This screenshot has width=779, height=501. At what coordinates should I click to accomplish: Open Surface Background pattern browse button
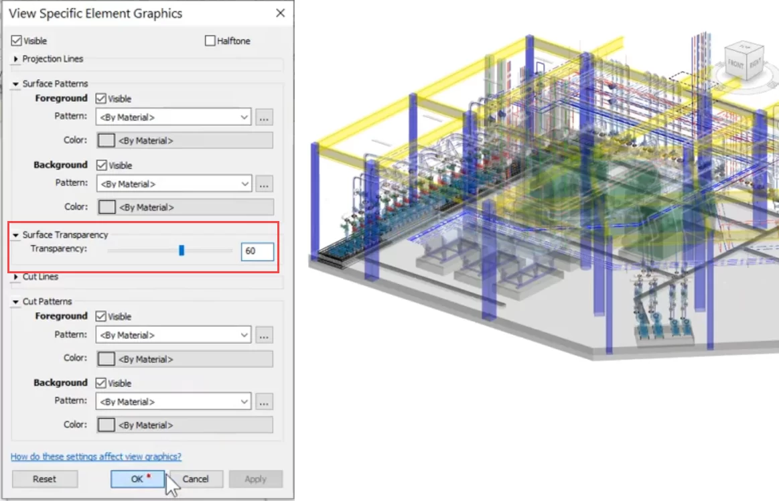point(264,184)
